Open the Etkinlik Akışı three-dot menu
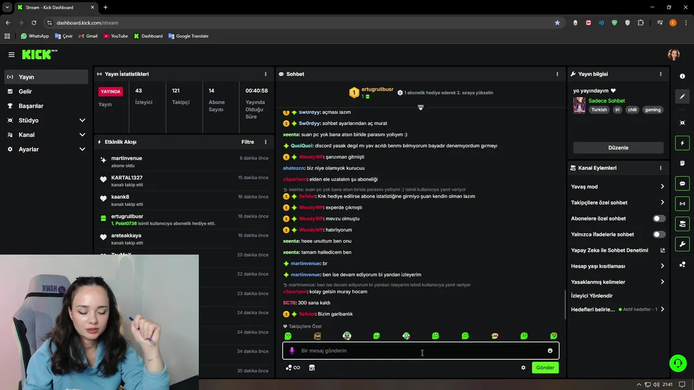This screenshot has height=390, width=694. click(265, 142)
